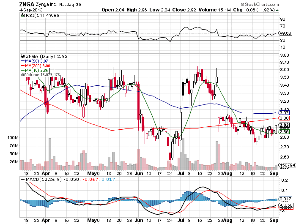The width and height of the screenshot is (296, 224).
Task: Click the candlestick icon beside ZNGA (Daily)
Action: [23, 56]
